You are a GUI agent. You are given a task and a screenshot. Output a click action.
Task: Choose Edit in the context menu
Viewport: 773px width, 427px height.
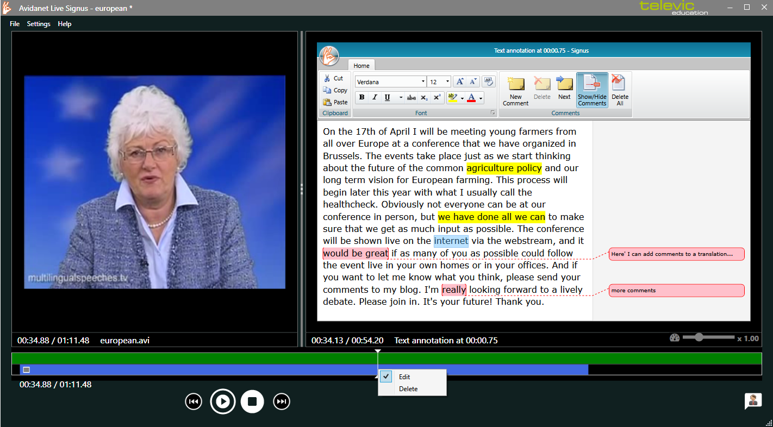coord(412,376)
